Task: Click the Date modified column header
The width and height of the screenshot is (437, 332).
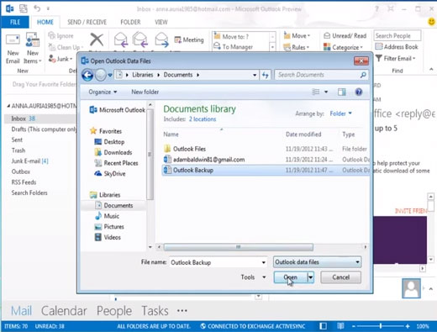Action: (x=303, y=134)
